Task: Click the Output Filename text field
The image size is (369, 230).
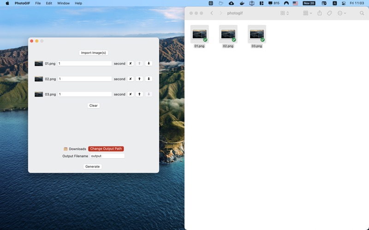Action: 107,156
